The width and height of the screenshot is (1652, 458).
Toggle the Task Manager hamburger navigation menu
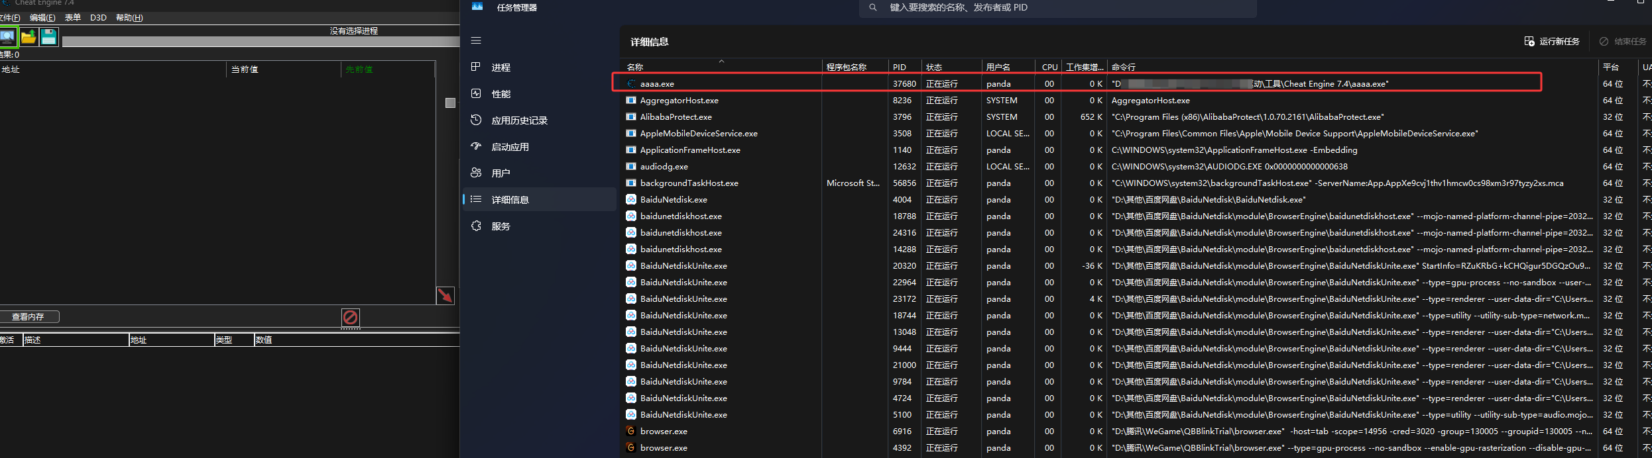tap(476, 41)
